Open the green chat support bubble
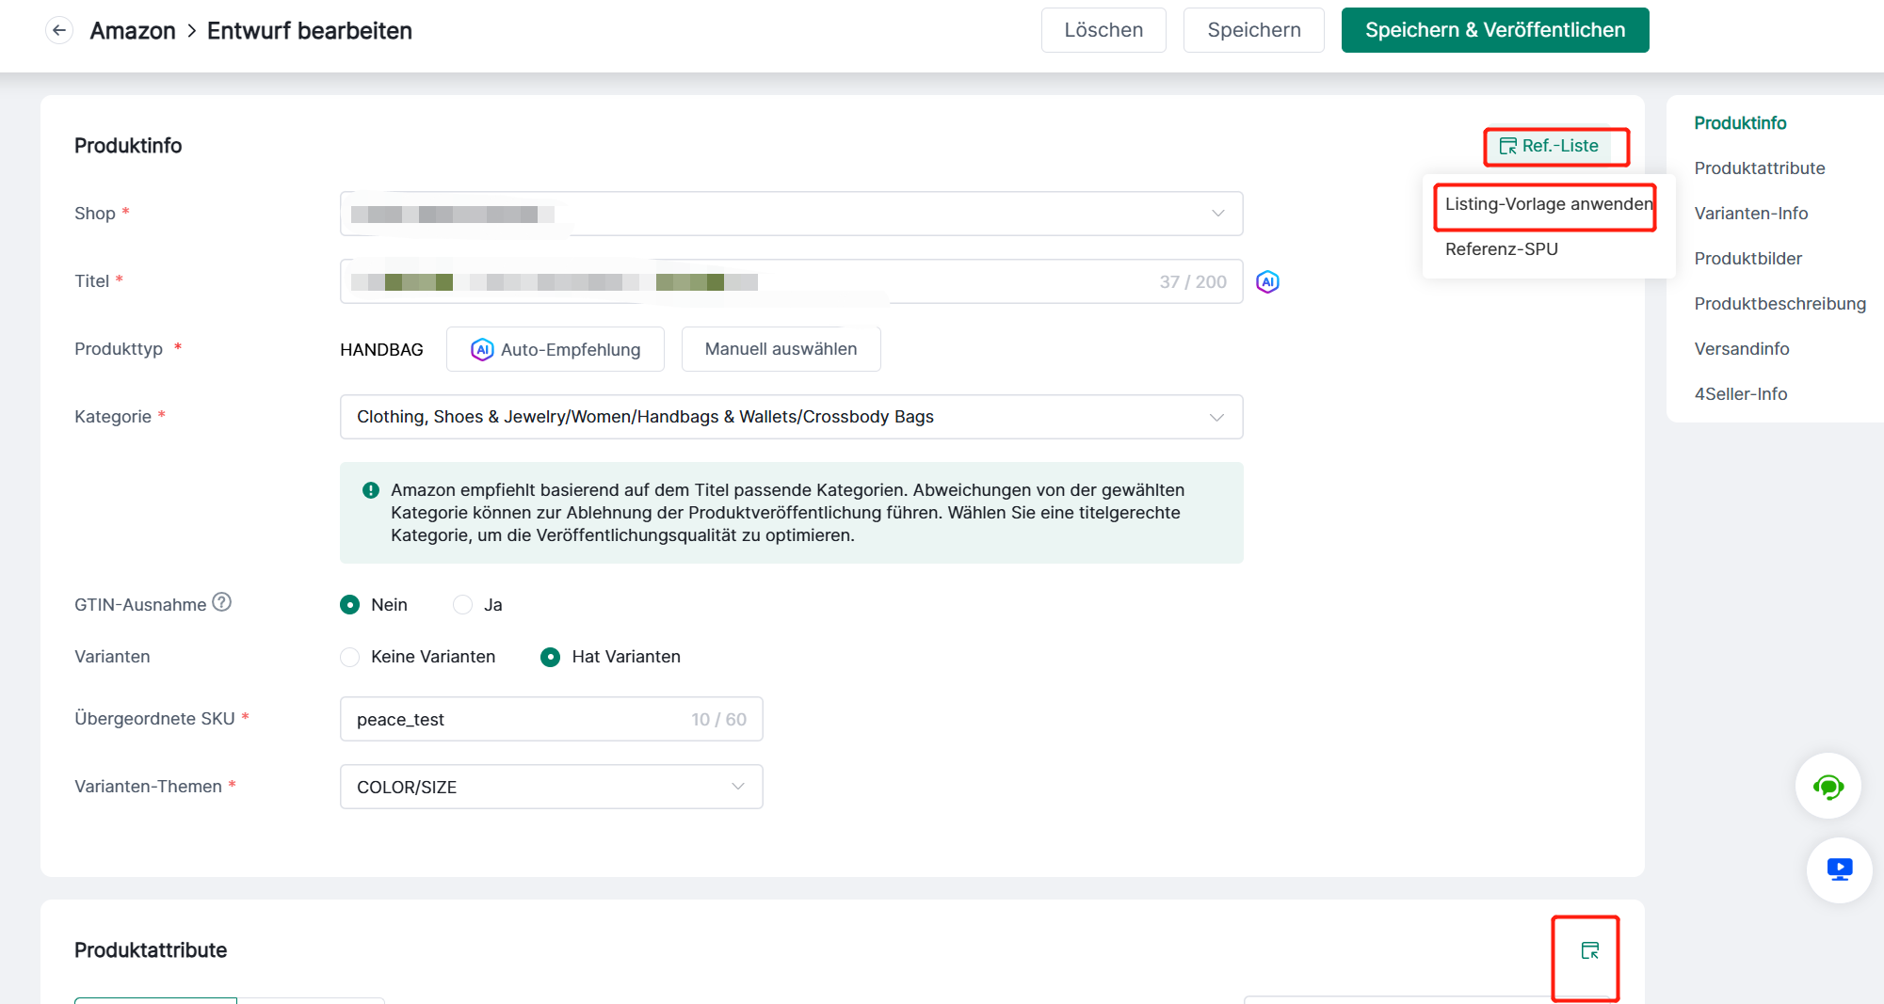1884x1004 pixels. (1828, 787)
